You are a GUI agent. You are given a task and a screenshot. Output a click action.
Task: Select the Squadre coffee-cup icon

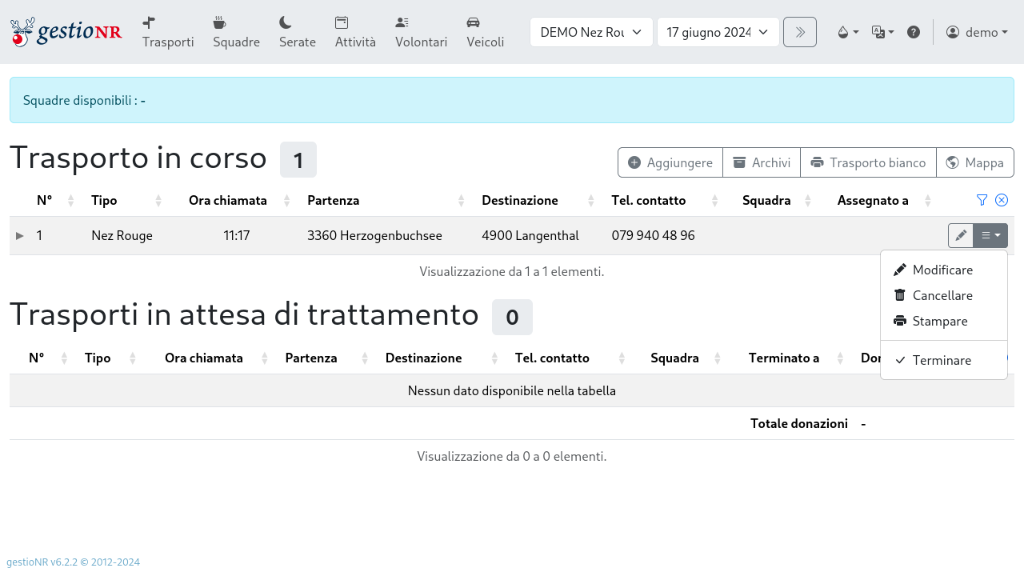pyautogui.click(x=219, y=22)
